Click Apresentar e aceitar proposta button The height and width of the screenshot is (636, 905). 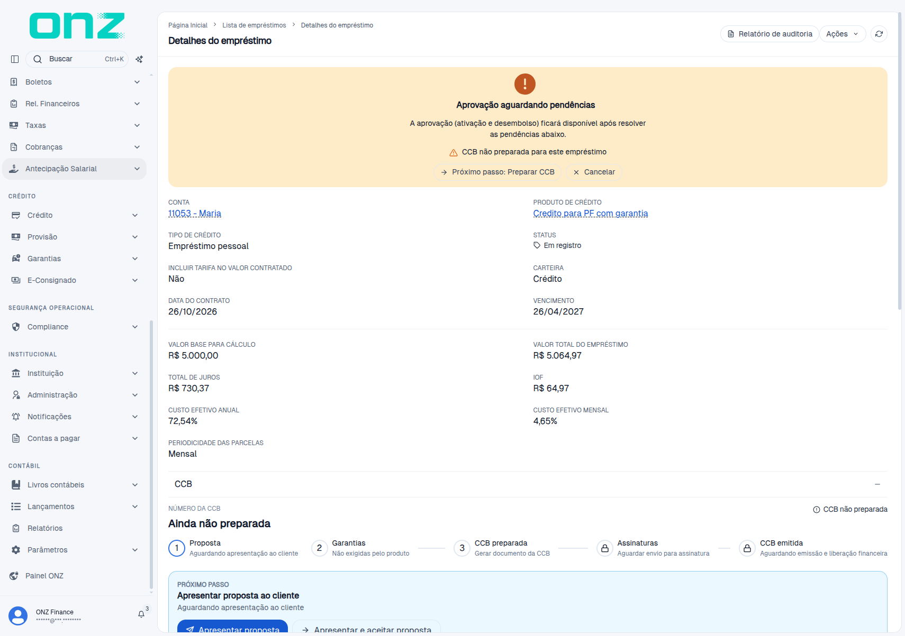coord(366,627)
